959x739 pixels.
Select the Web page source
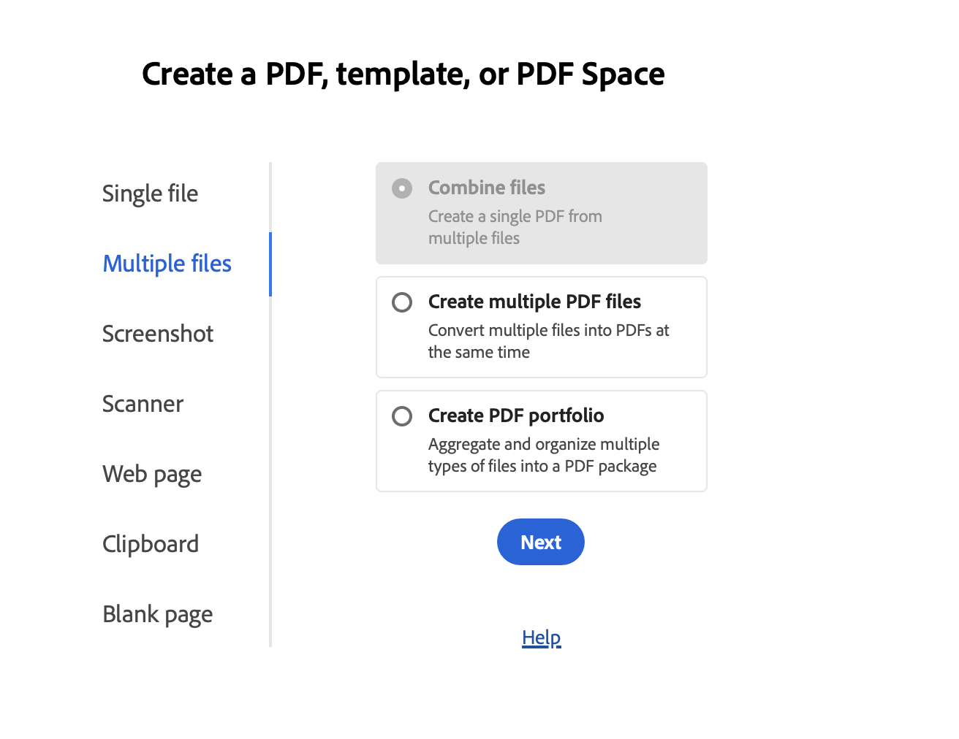pyautogui.click(x=152, y=473)
